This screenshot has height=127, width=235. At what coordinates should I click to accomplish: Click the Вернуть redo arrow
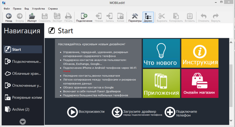[x=216, y=16]
